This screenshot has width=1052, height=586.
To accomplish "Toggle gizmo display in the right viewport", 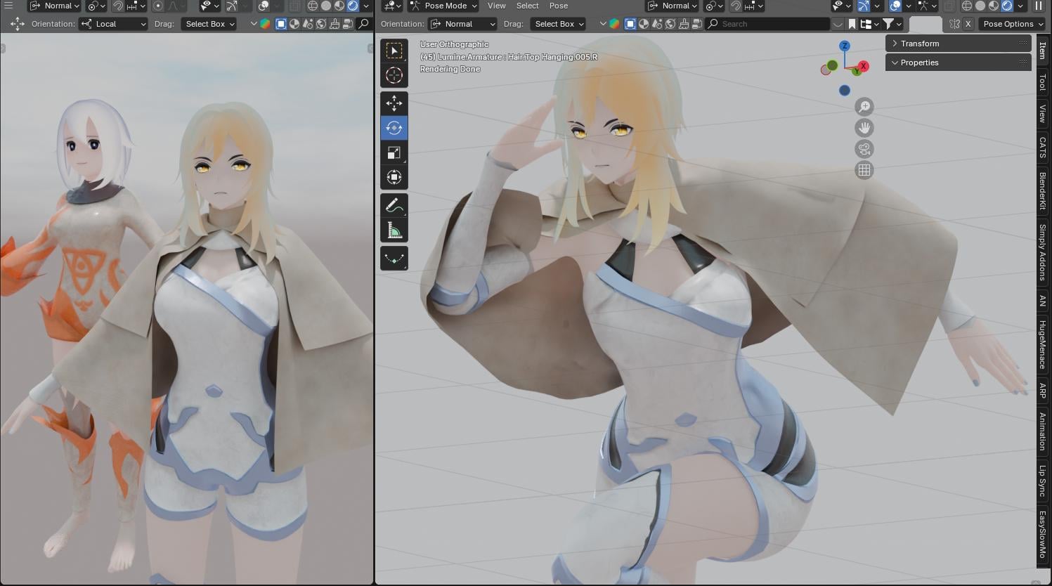I will 864,6.
